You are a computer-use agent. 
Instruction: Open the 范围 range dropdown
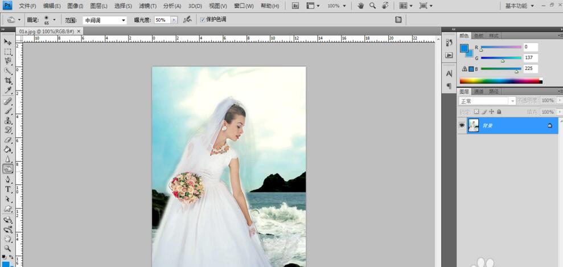(x=105, y=20)
